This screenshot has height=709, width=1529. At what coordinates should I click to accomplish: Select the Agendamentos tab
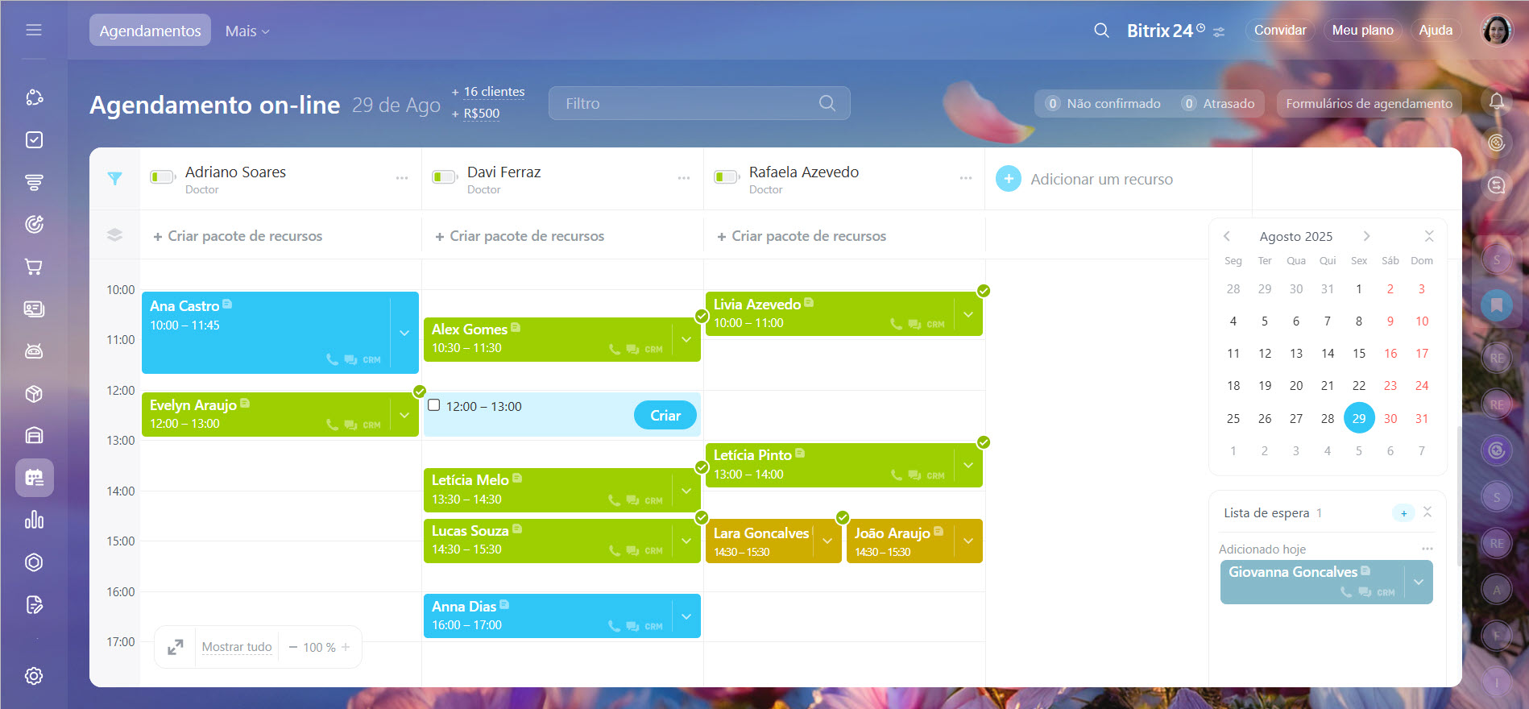tap(150, 31)
